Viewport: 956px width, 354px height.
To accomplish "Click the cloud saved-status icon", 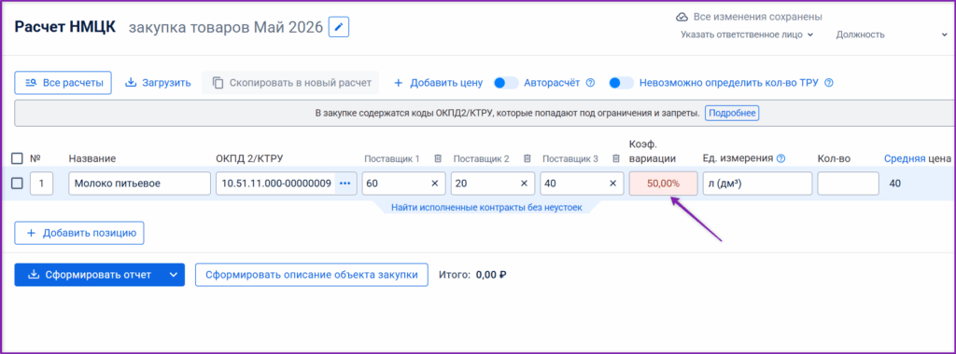I will click(682, 17).
